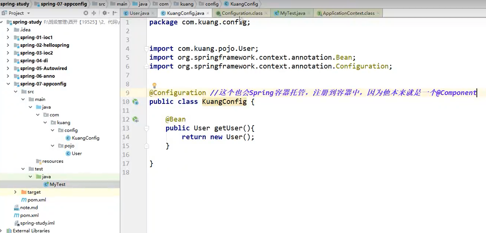The image size is (486, 233).
Task: Expand the target folder
Action: tap(15, 192)
